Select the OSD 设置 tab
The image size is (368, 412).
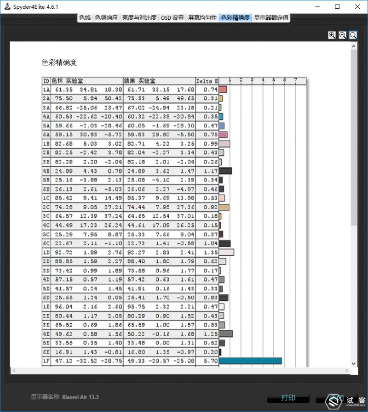click(172, 17)
